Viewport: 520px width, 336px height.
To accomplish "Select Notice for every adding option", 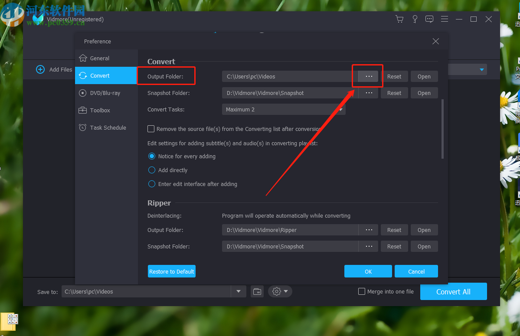I will coord(151,156).
